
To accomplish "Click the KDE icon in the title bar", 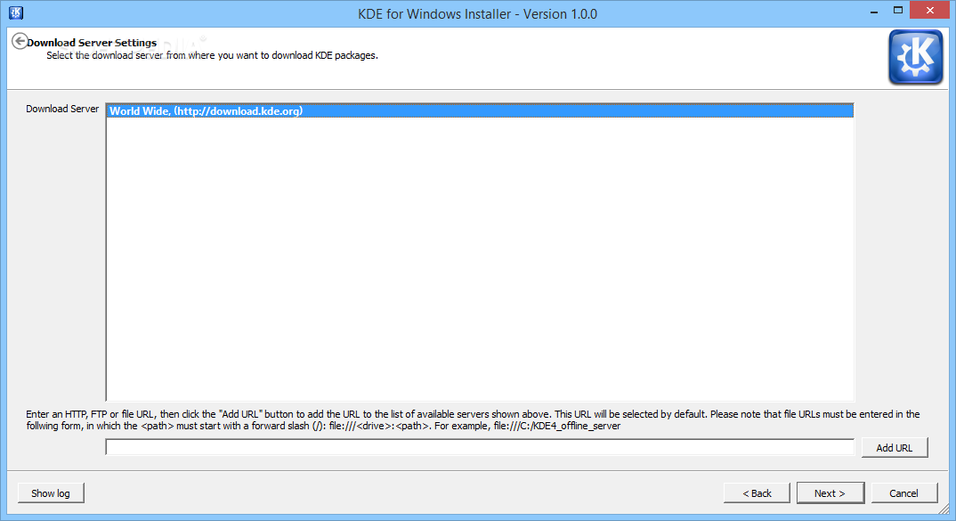I will 16,12.
